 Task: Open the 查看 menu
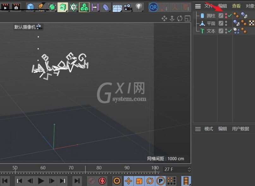(236, 6)
